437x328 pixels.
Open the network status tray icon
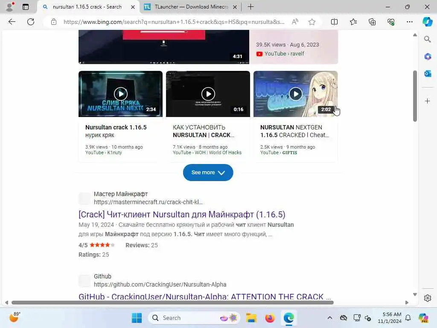click(x=357, y=318)
